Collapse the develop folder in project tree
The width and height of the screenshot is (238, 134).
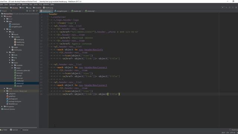[2, 16]
